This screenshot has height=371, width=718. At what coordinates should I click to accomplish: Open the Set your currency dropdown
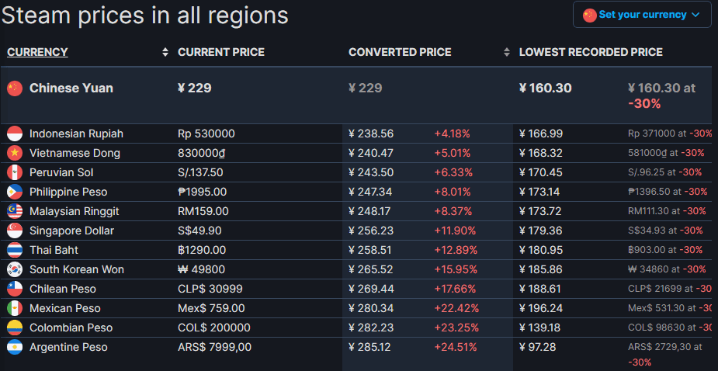click(642, 15)
